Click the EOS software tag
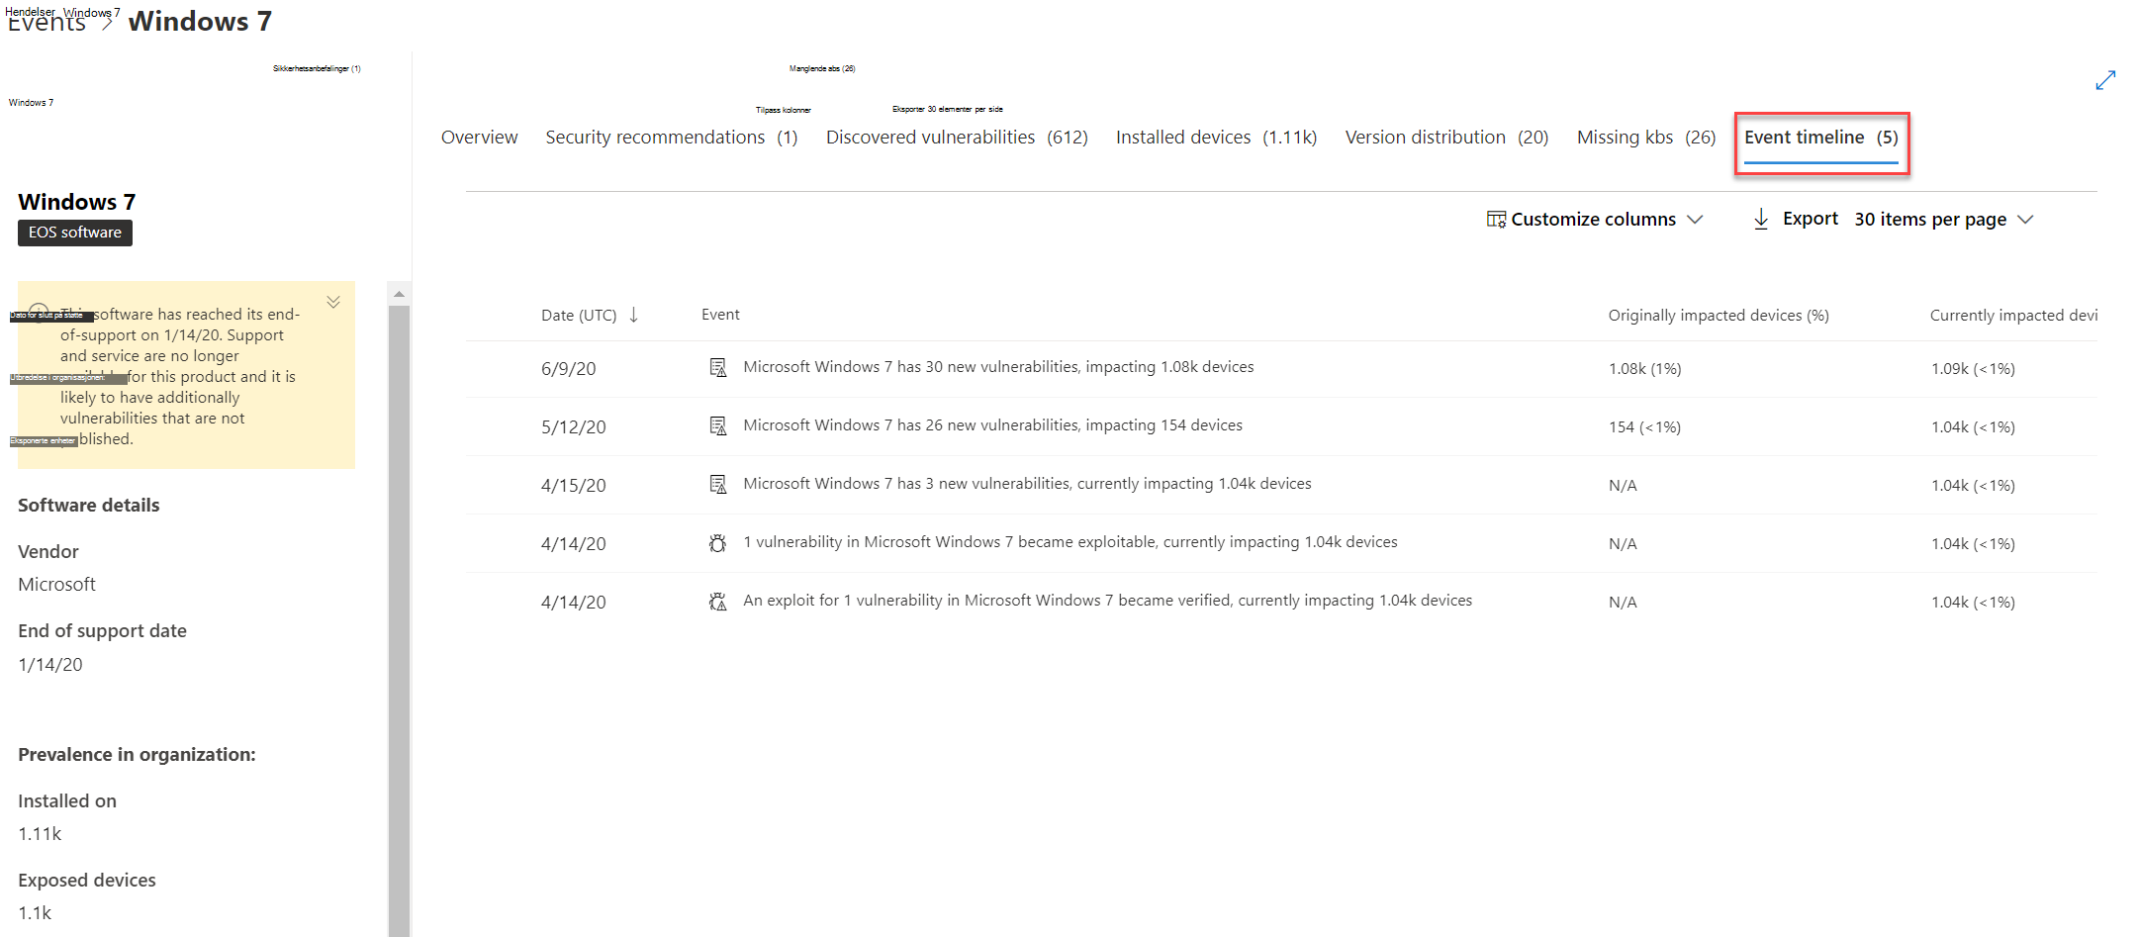 pos(75,233)
